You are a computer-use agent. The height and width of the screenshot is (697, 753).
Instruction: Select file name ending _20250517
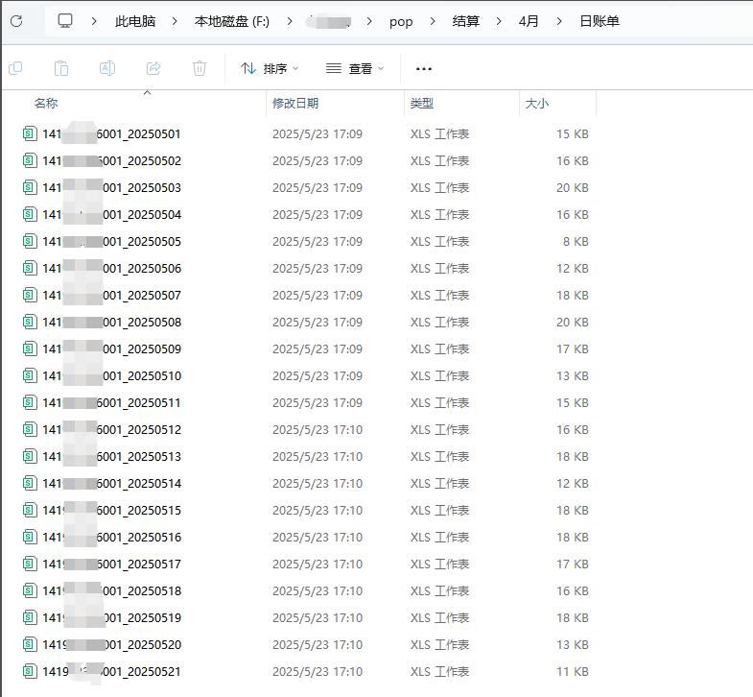pos(111,564)
